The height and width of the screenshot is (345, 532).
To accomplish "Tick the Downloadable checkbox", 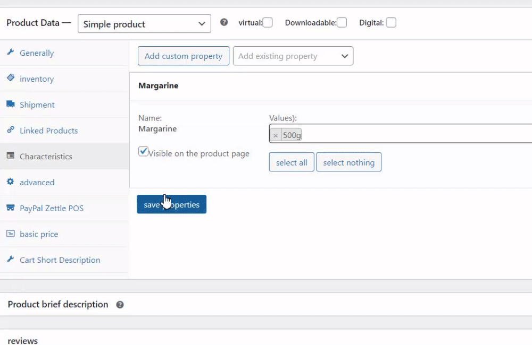I will pyautogui.click(x=342, y=22).
